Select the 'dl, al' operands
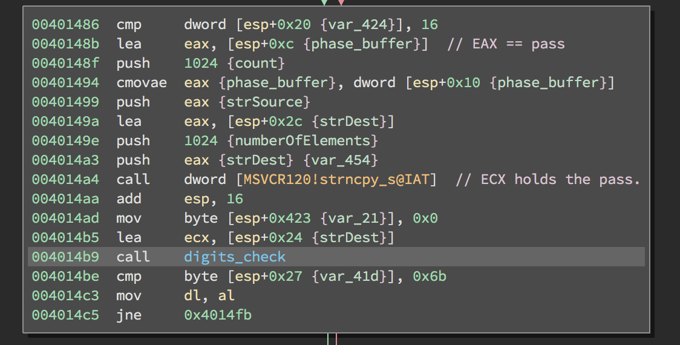Viewport: 680px width, 345px height. tap(209, 295)
